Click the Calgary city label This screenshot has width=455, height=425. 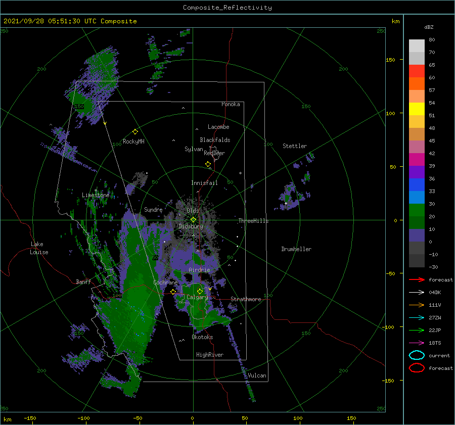197,297
